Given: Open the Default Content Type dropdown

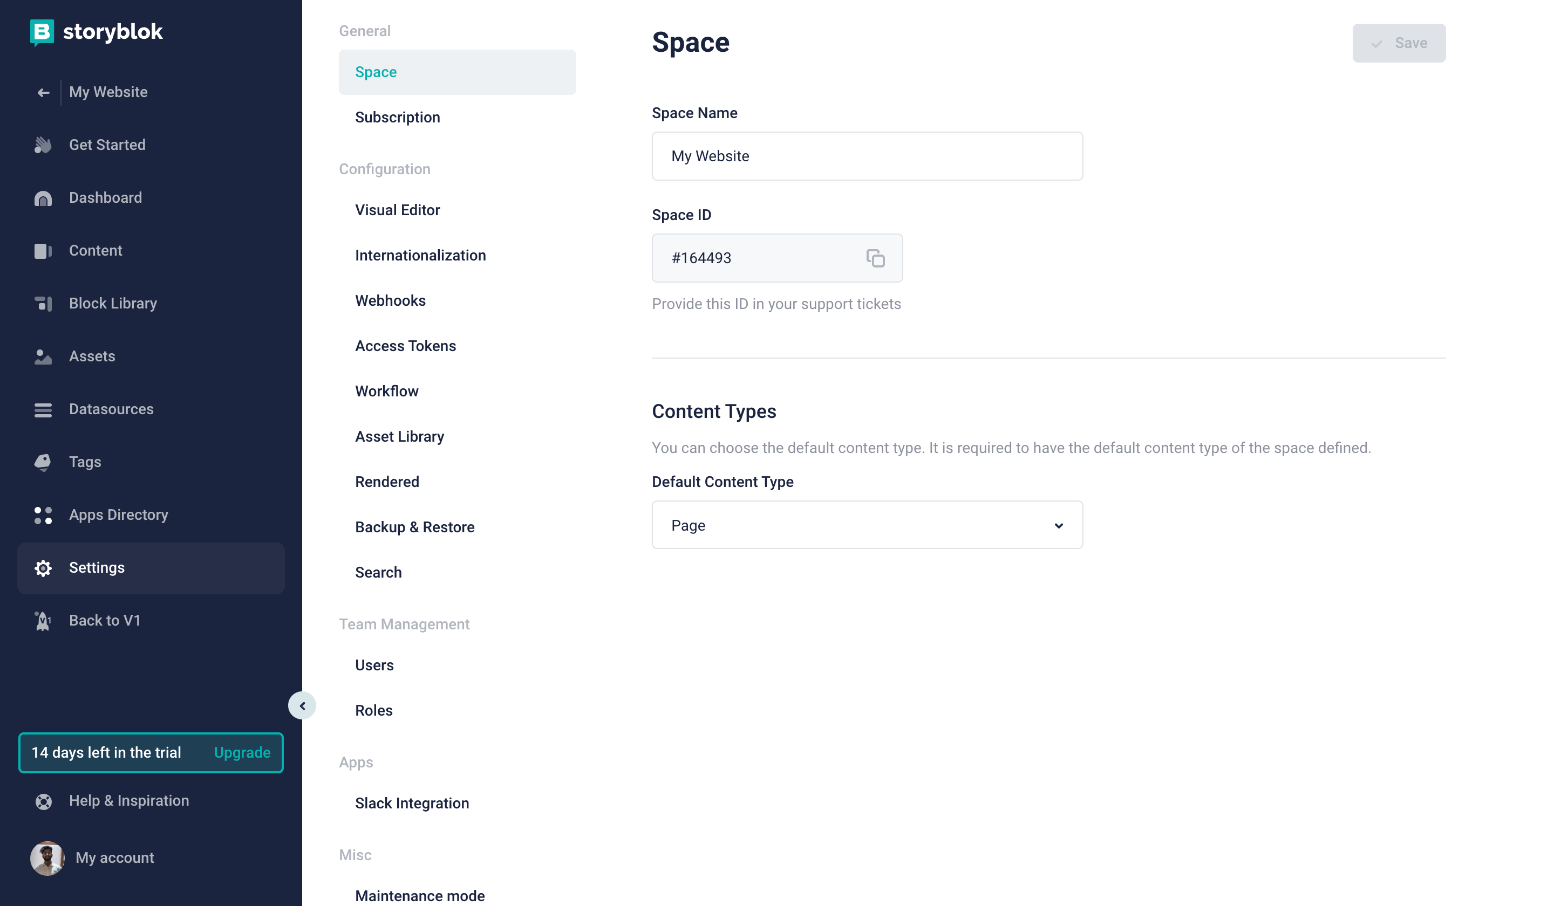Looking at the screenshot, I should pyautogui.click(x=867, y=525).
